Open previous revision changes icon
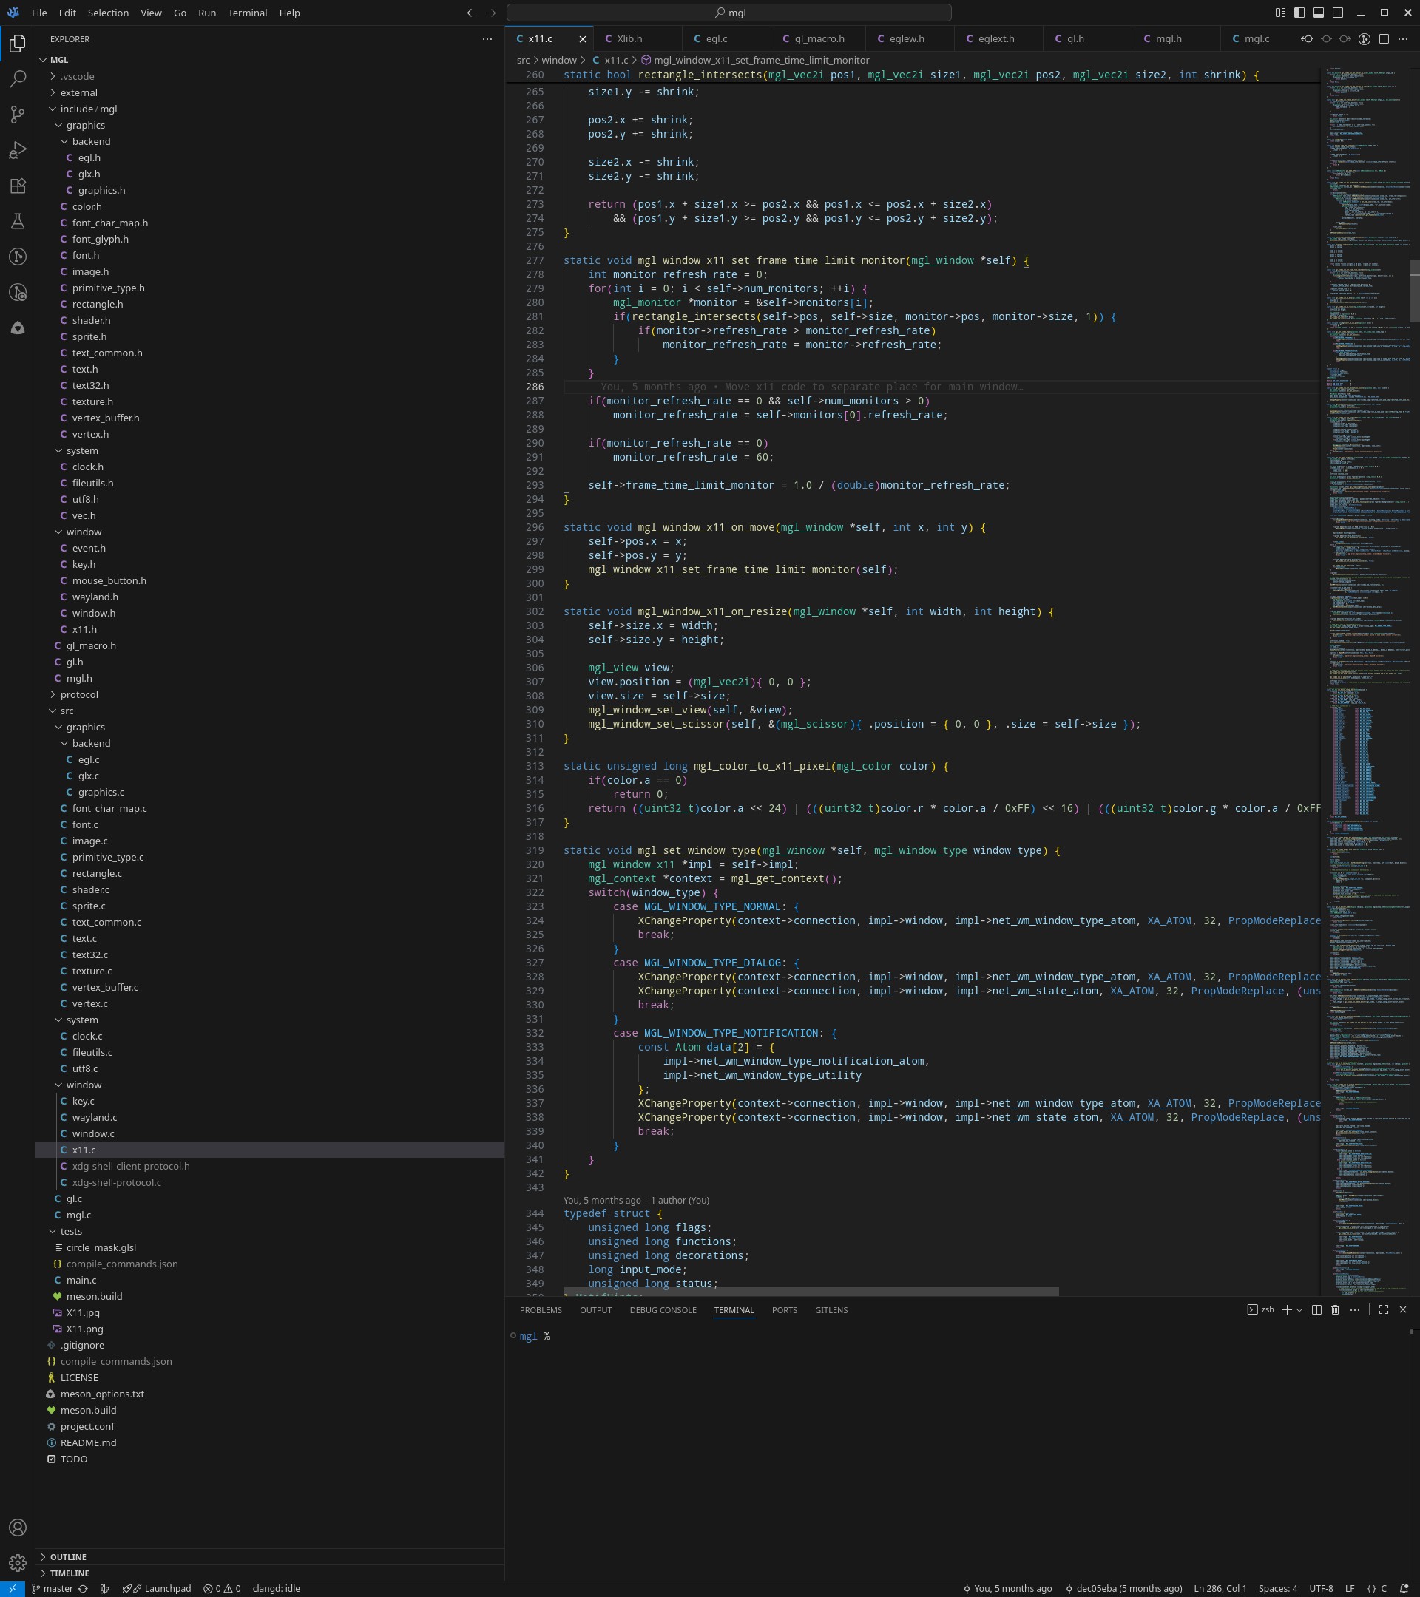Viewport: 1420px width, 1597px height. (x=1307, y=38)
